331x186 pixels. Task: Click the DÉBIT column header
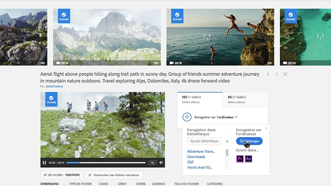tap(122, 184)
